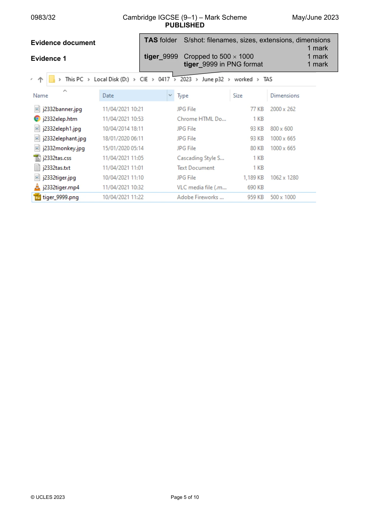Click the j2332elephant.jpg image icon

tap(37, 139)
